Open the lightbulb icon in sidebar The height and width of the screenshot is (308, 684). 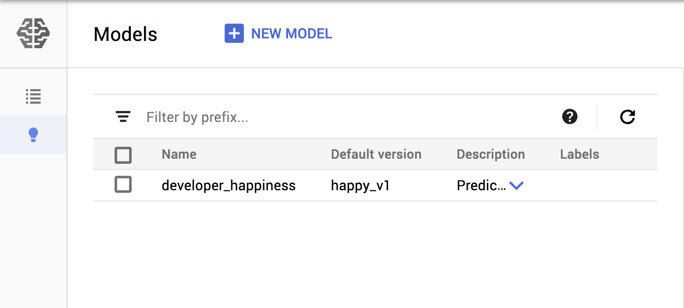33,134
